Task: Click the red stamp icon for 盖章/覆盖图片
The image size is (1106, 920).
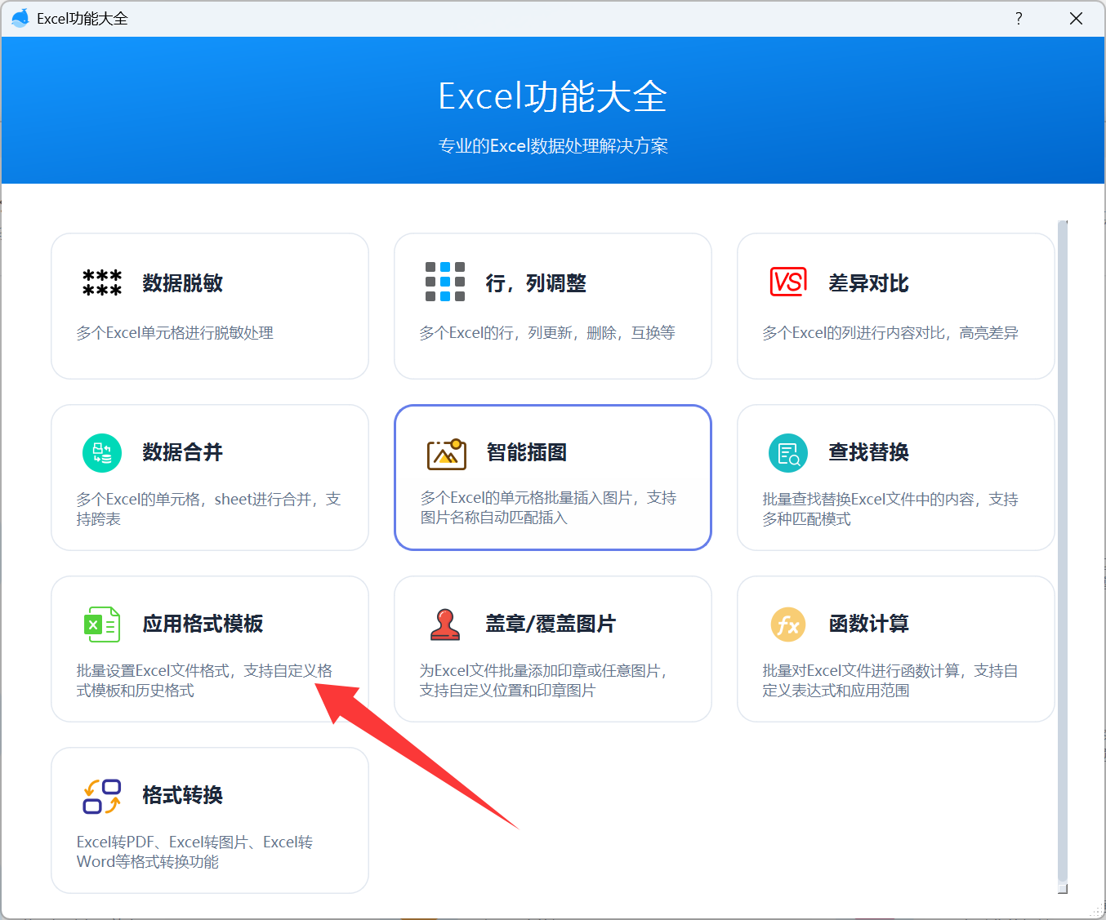Action: click(x=445, y=624)
